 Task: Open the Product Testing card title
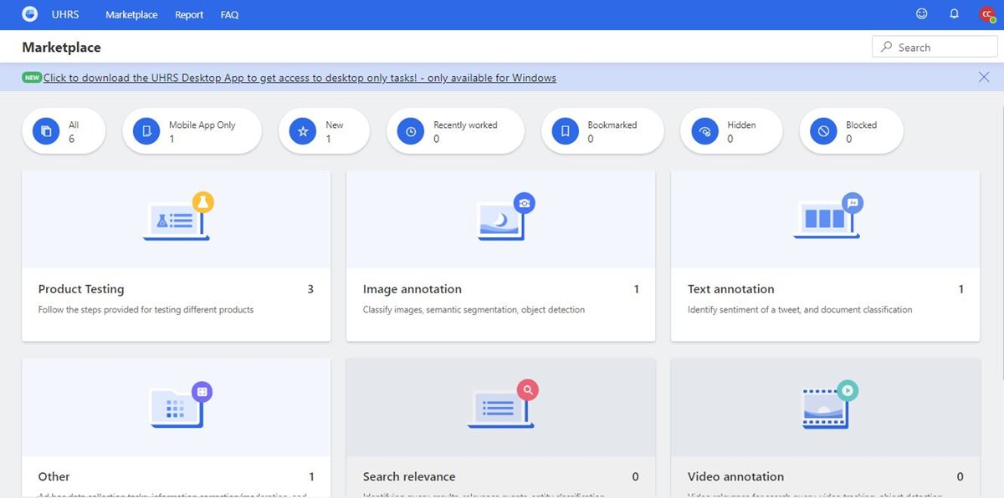click(x=81, y=289)
